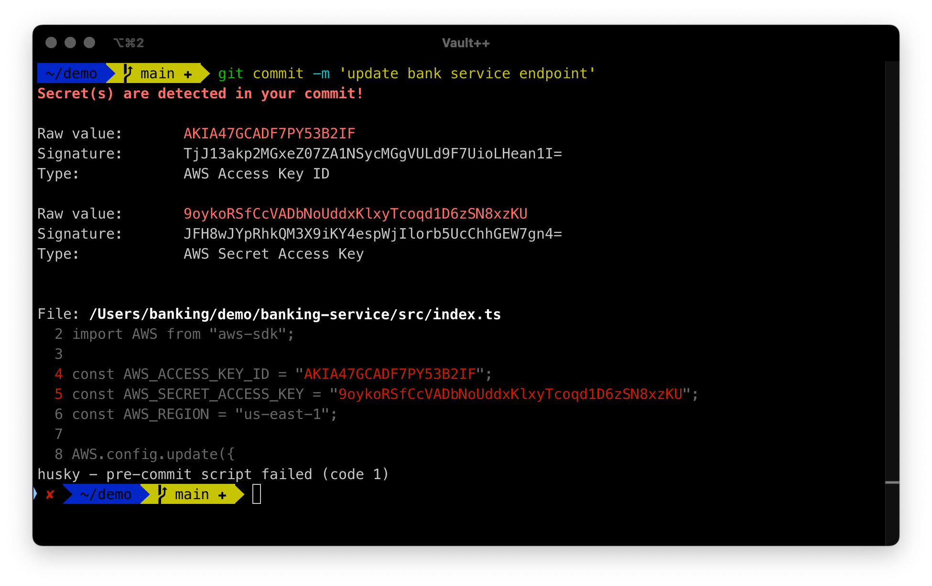This screenshot has height=586, width=932.
Task: Click the minimize window button
Action: pyautogui.click(x=70, y=43)
